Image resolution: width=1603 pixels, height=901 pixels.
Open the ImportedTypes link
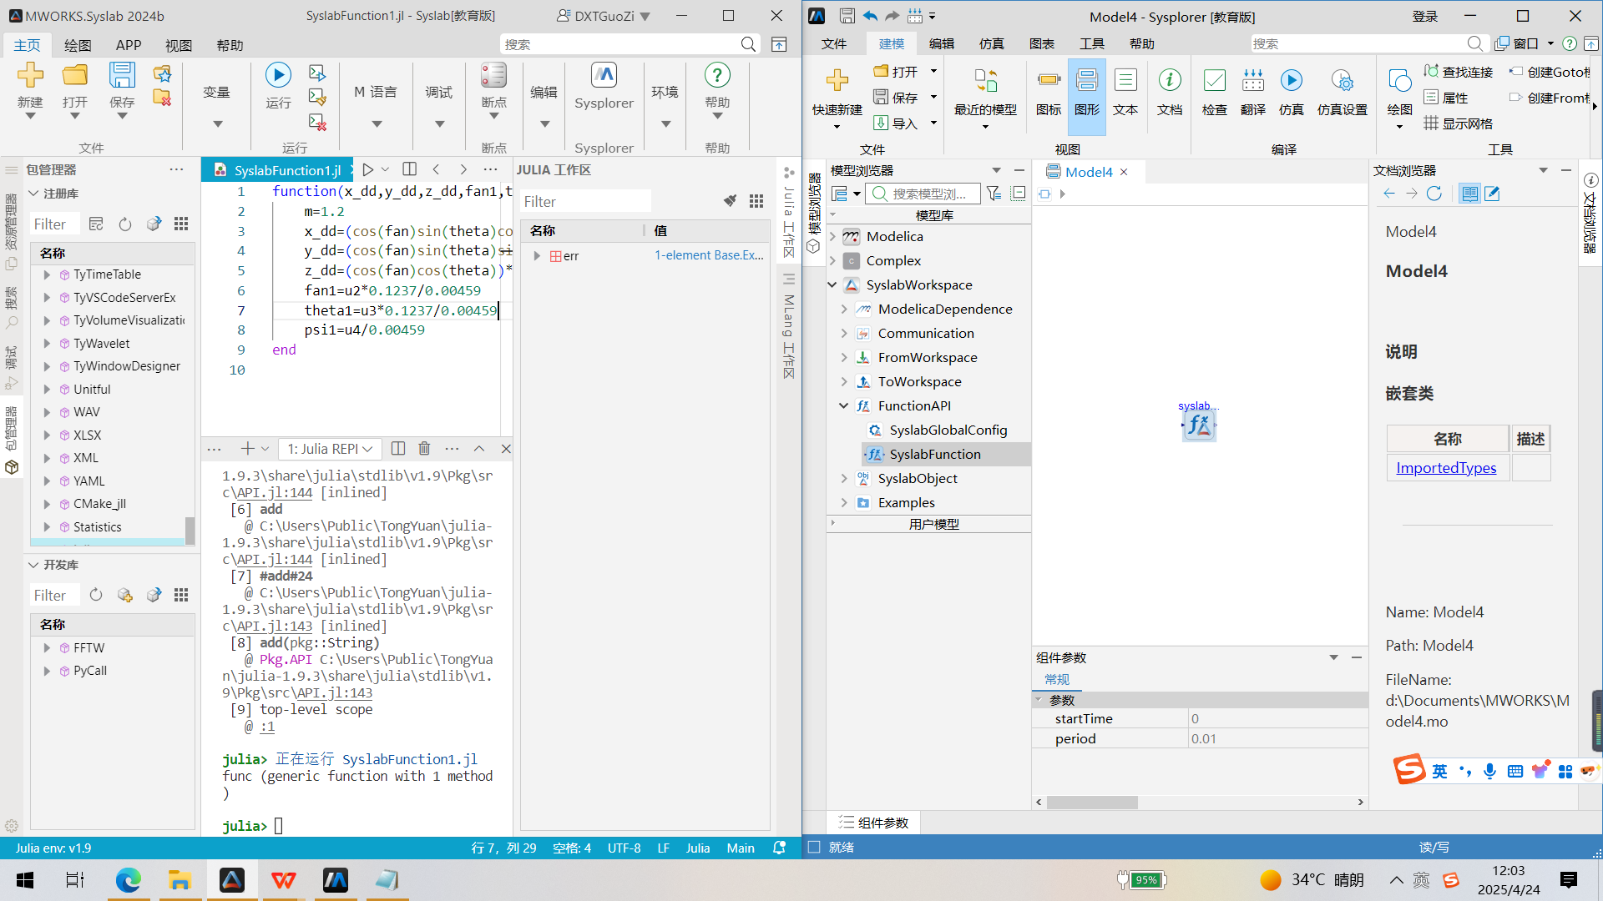pyautogui.click(x=1446, y=468)
